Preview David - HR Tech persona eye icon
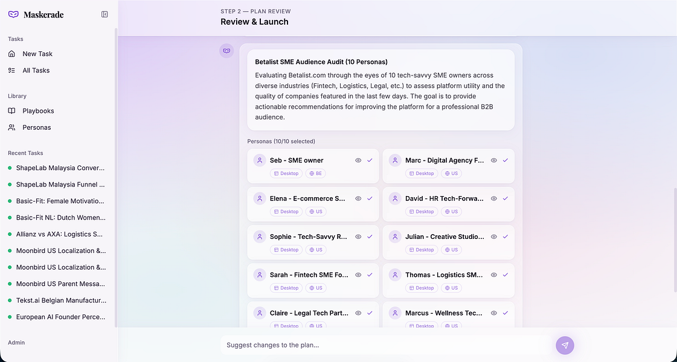 pos(494,198)
